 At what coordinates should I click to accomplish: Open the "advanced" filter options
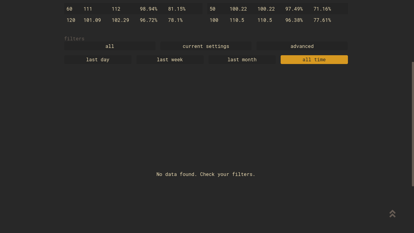[x=302, y=46]
